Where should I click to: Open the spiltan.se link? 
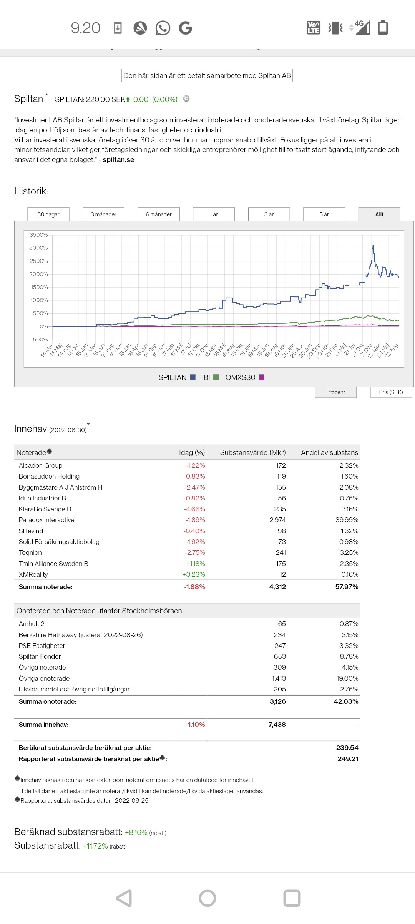(118, 160)
